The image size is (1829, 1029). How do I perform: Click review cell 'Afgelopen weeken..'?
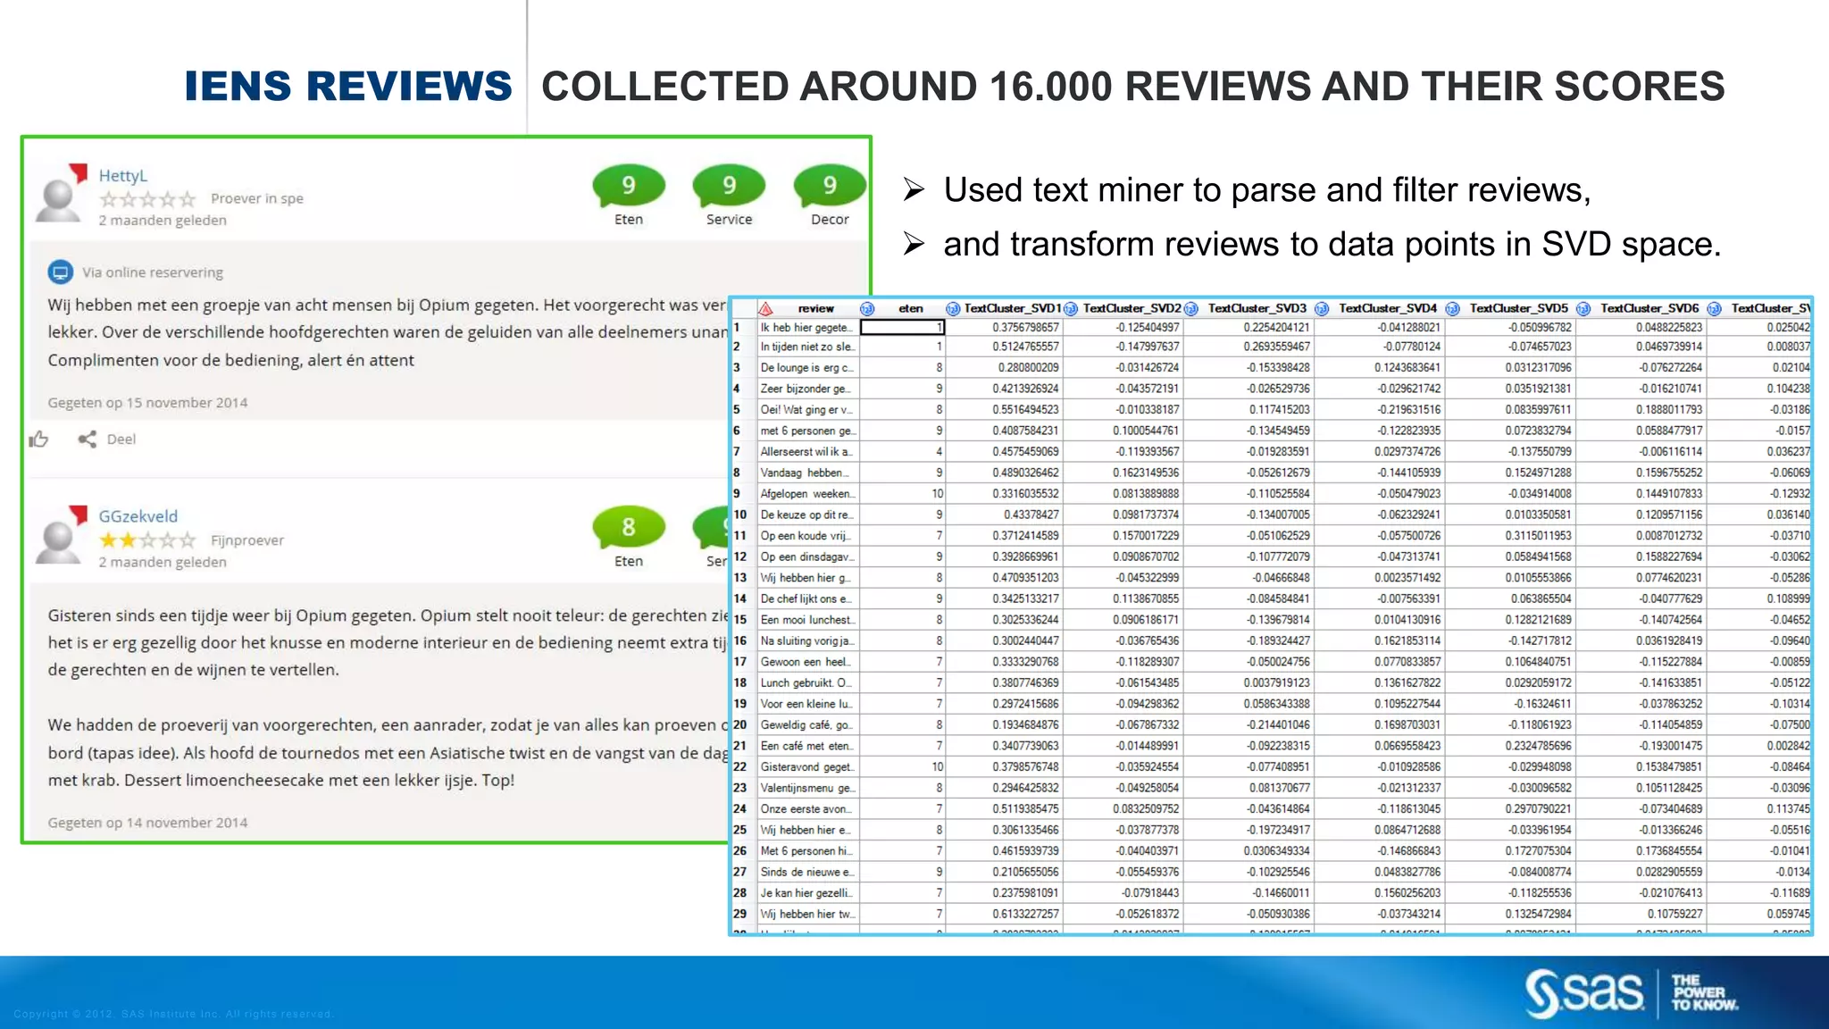point(807,493)
